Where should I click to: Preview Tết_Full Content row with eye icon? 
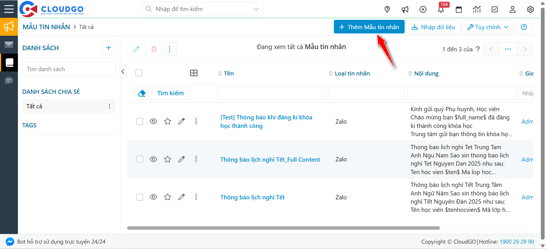coord(153,159)
